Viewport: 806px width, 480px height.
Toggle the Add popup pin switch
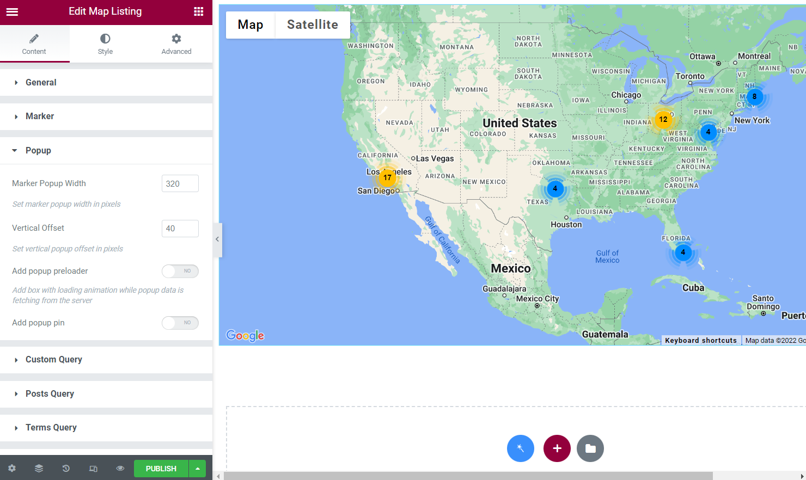tap(180, 323)
